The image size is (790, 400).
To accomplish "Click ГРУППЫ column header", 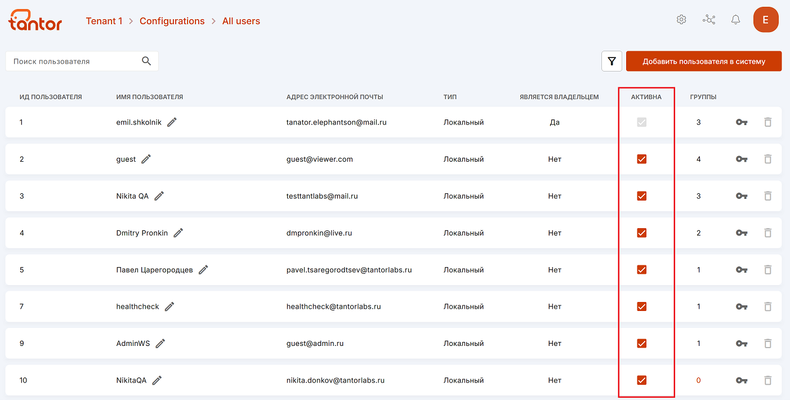I will 703,97.
